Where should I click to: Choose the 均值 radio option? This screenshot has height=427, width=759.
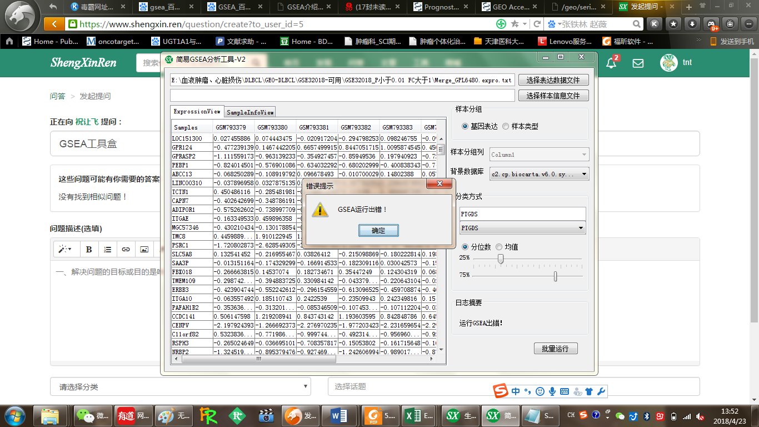pos(499,247)
